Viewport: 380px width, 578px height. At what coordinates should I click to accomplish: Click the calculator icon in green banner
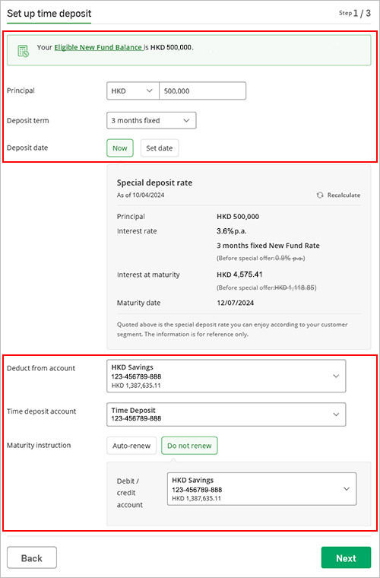pyautogui.click(x=23, y=51)
